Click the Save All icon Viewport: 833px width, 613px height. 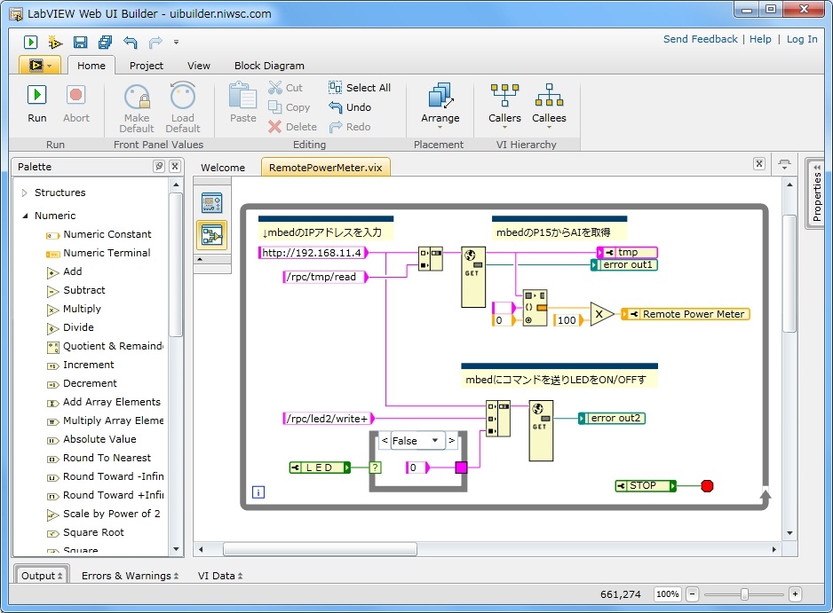pyautogui.click(x=105, y=42)
